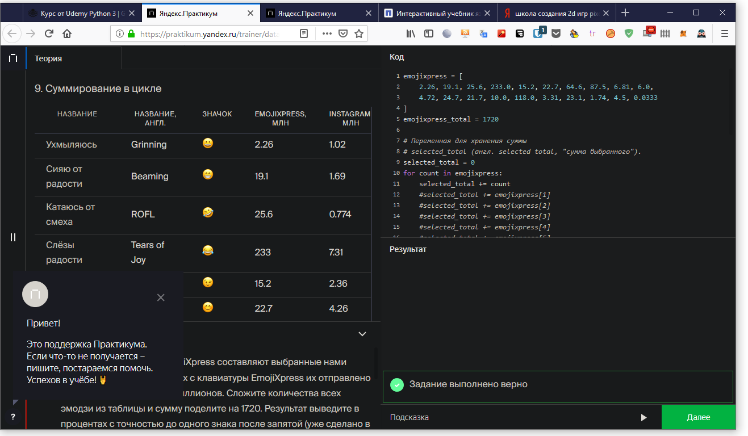Open the Firefox hamburger menu

click(x=724, y=33)
